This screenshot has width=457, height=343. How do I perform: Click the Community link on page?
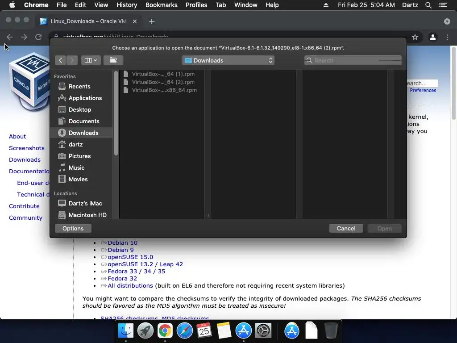[25, 218]
